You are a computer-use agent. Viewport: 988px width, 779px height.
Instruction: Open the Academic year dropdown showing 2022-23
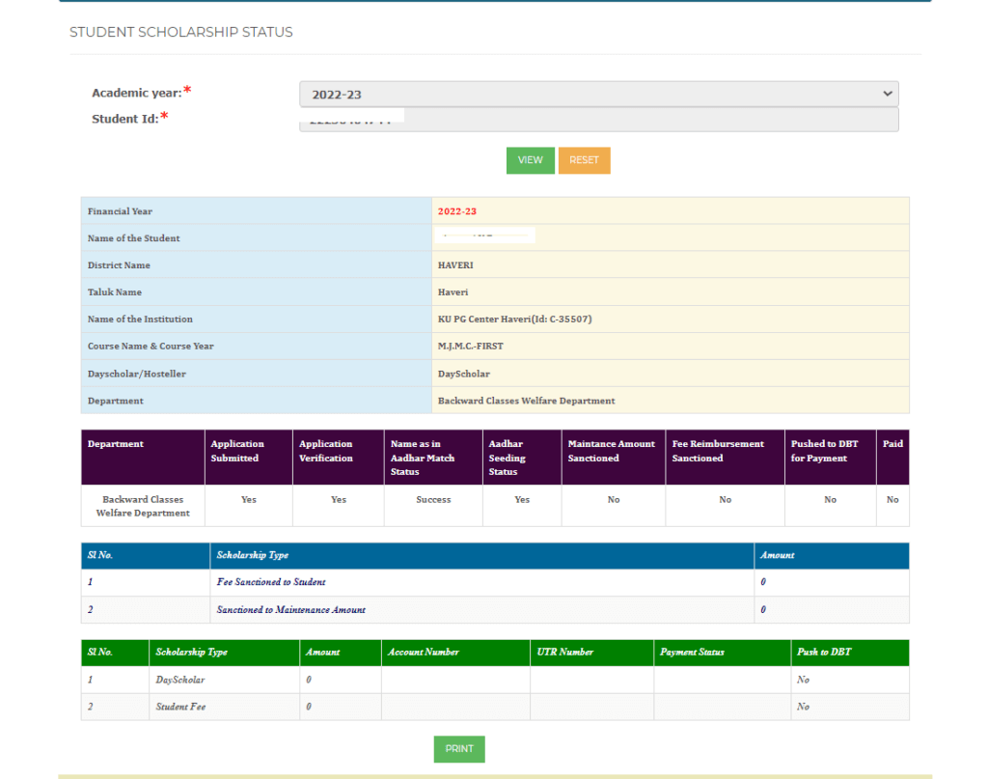coord(598,94)
